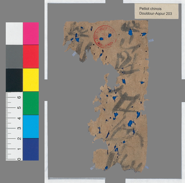Click the magenta color patch
Viewport: 185px width, 183px height.
[x=31, y=33]
